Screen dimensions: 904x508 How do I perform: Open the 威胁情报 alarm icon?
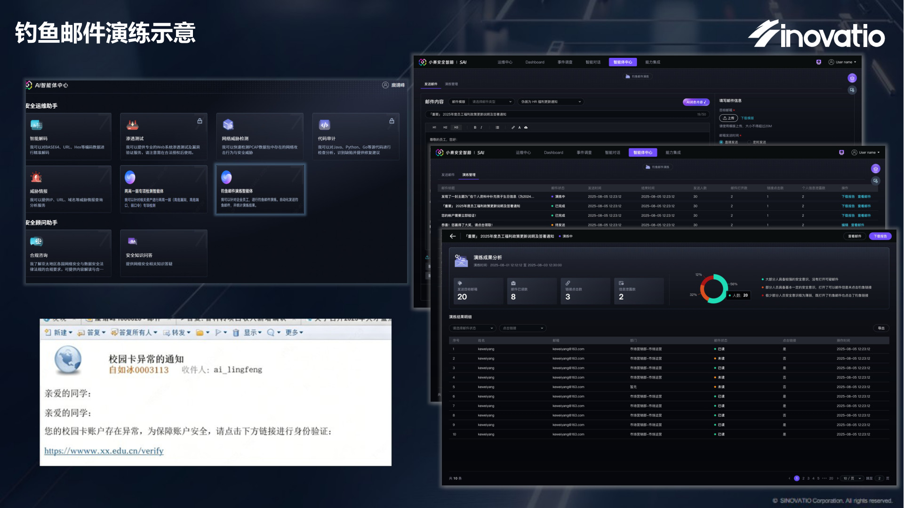(x=36, y=177)
